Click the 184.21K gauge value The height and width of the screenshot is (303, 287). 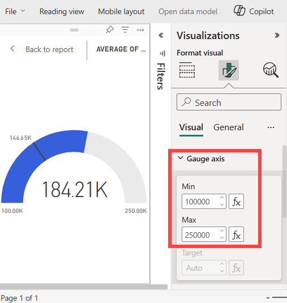[75, 189]
